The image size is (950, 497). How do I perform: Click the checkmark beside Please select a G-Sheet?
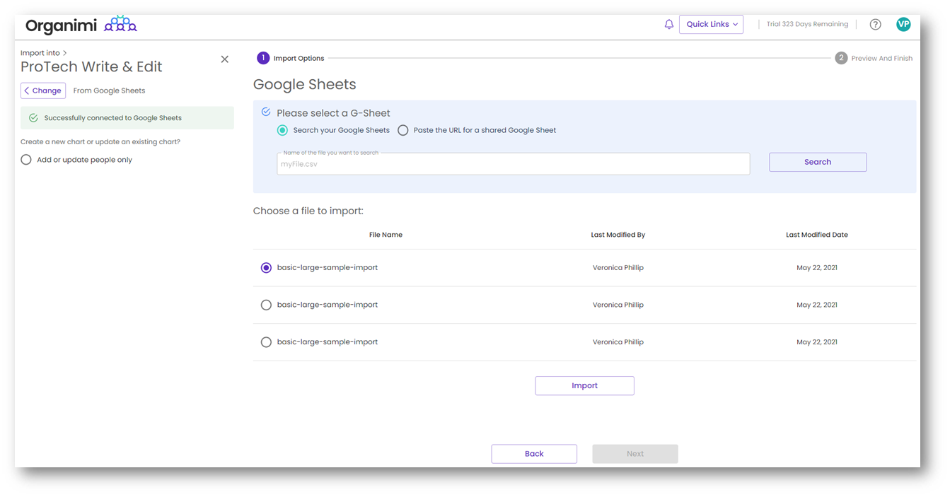[x=266, y=112]
